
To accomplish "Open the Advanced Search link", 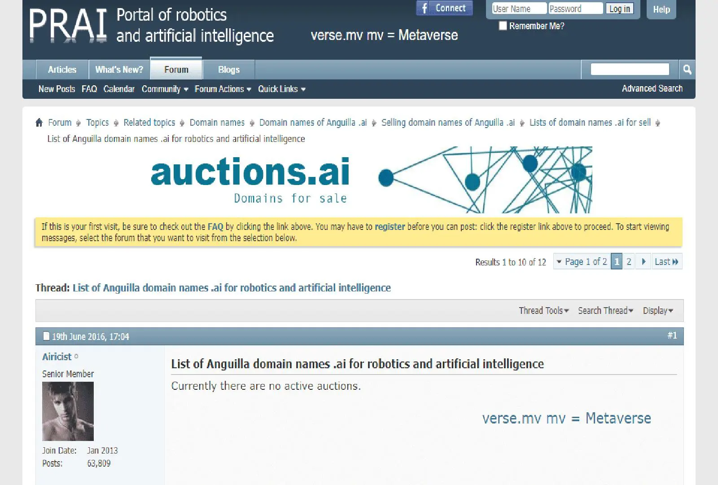I will point(652,89).
